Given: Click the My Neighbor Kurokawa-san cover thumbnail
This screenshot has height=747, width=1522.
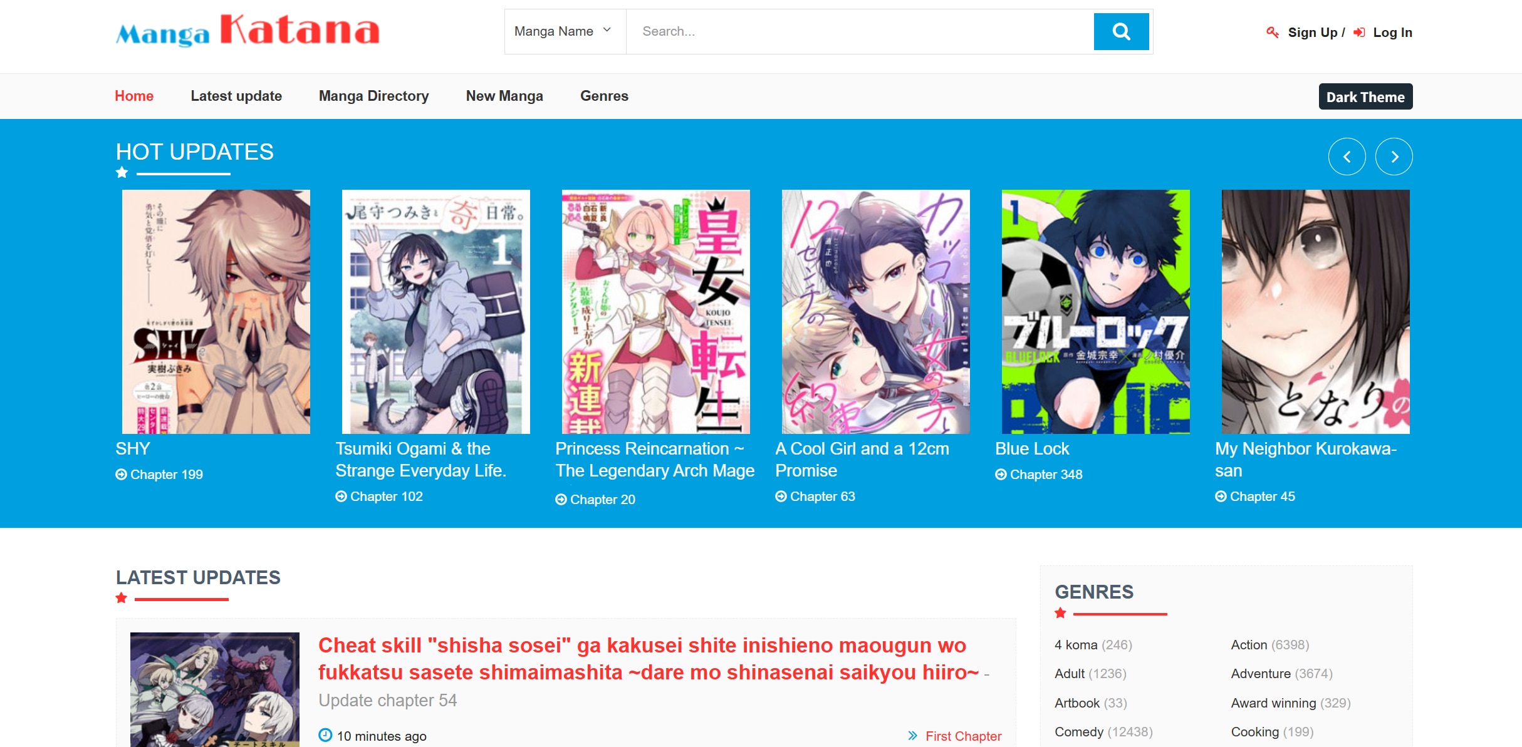Looking at the screenshot, I should tap(1316, 312).
